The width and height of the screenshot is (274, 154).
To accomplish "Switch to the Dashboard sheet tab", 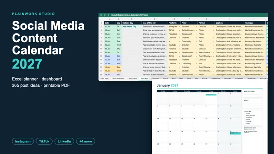I will click(132, 79).
